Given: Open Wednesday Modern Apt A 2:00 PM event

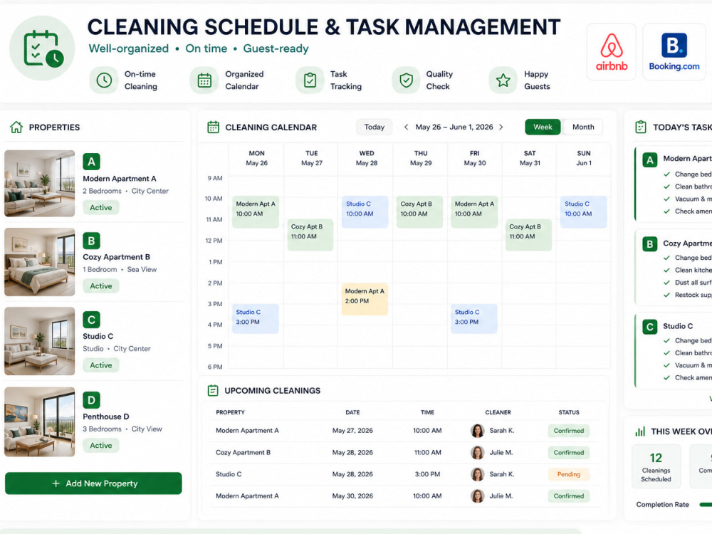Looking at the screenshot, I should (x=365, y=299).
